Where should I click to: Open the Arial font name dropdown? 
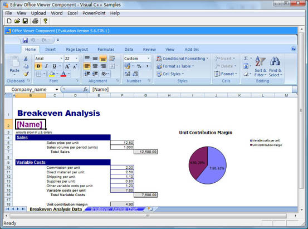(61, 59)
